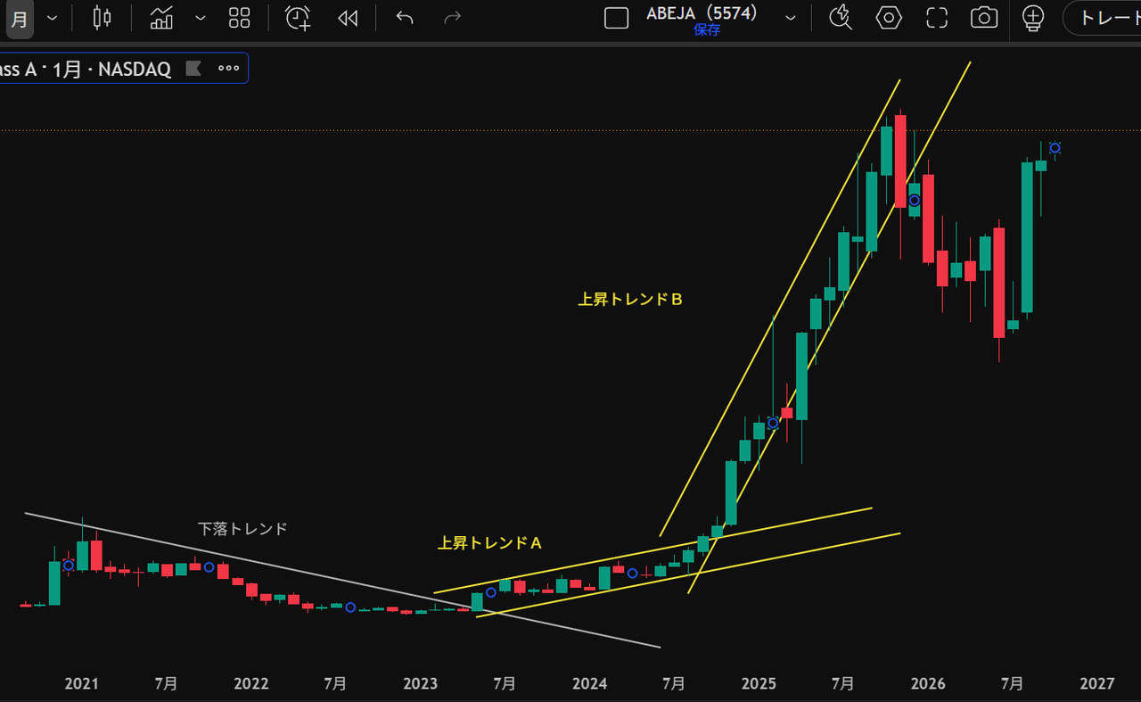Undo the last chart action
This screenshot has height=702, width=1141.
[x=405, y=18]
